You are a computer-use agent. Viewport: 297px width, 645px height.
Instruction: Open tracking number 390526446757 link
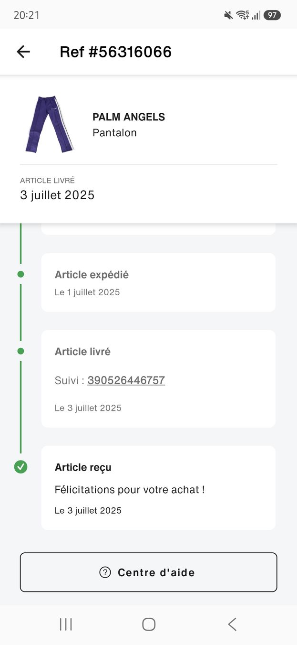pos(126,380)
